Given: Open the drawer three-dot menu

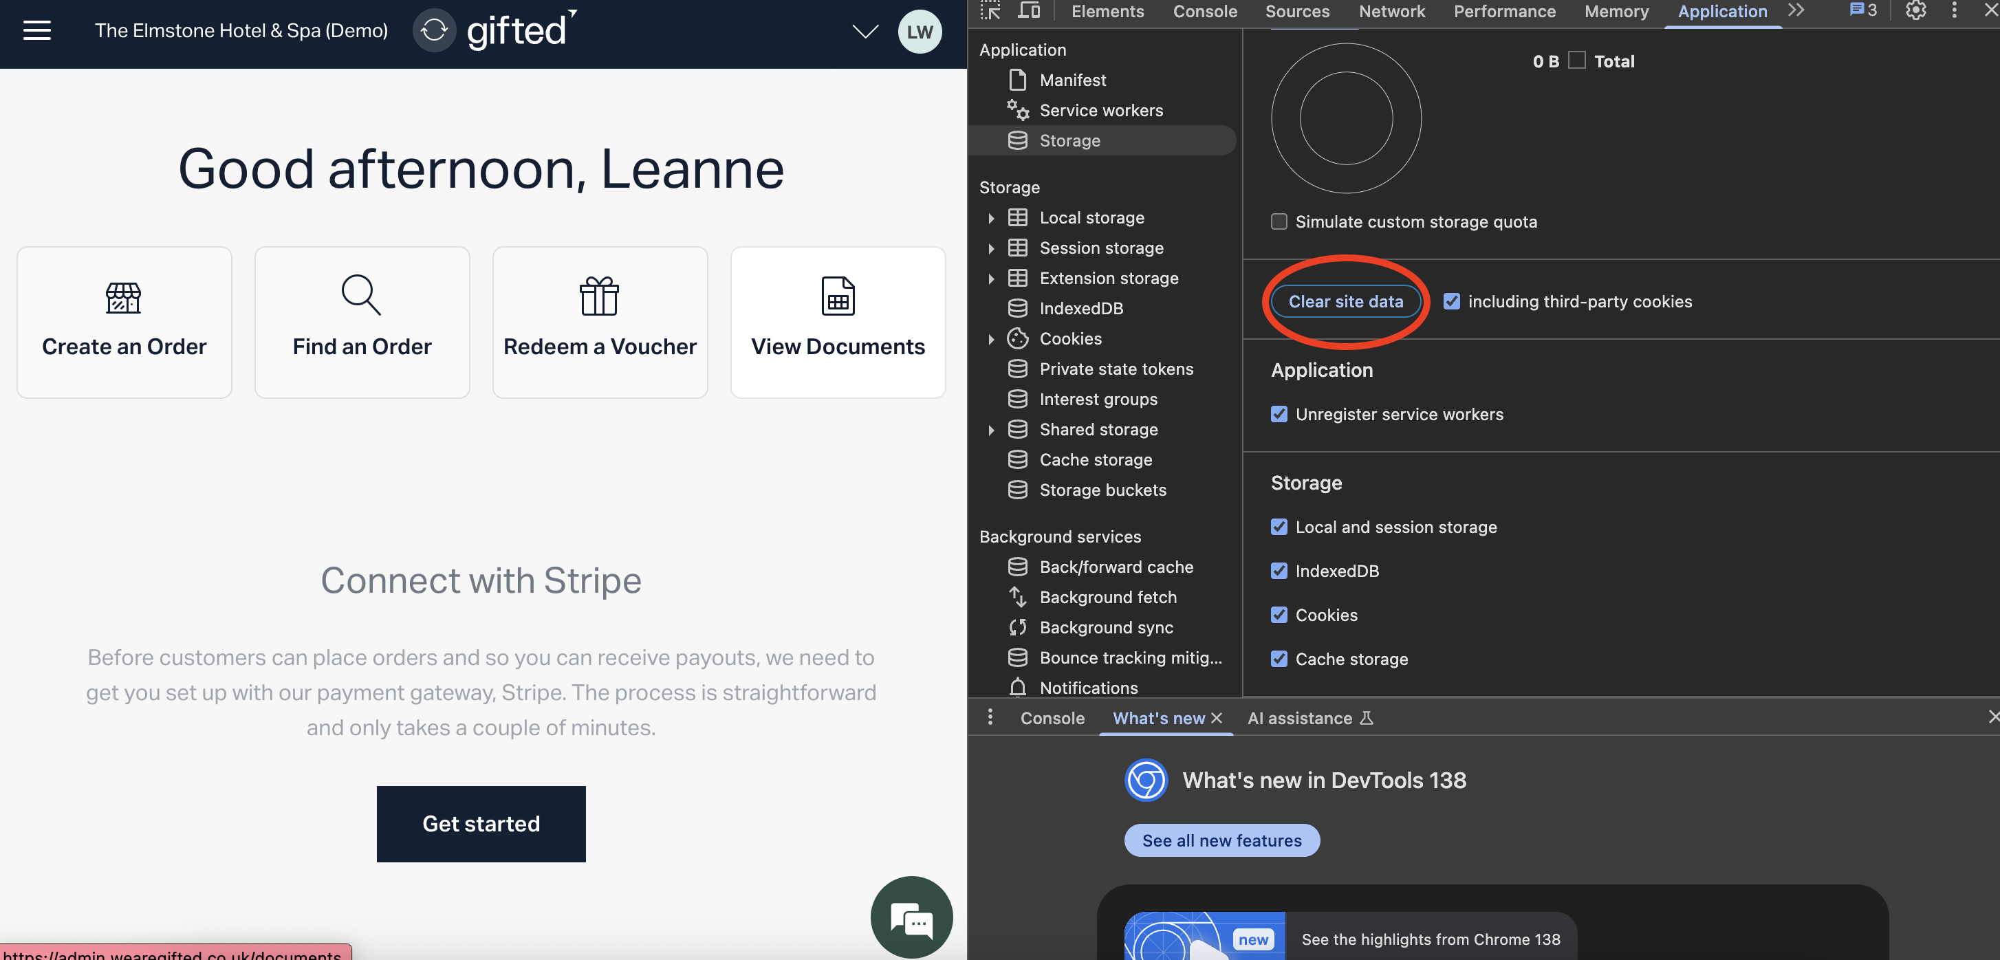Looking at the screenshot, I should click(990, 717).
